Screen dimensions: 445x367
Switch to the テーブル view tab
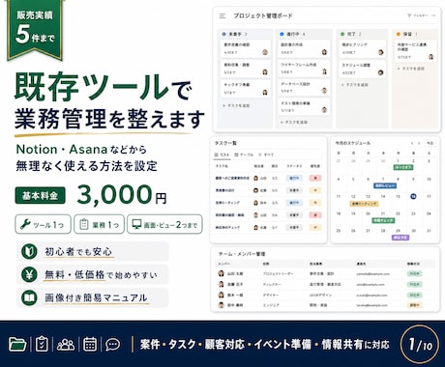pos(244,155)
